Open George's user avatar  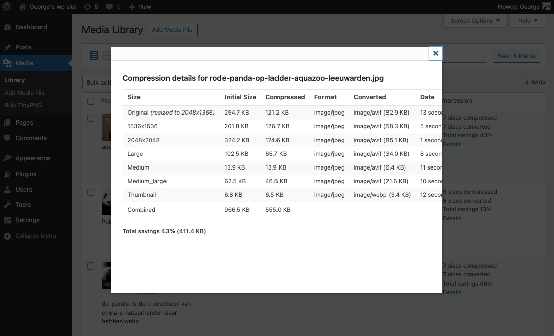pos(546,7)
